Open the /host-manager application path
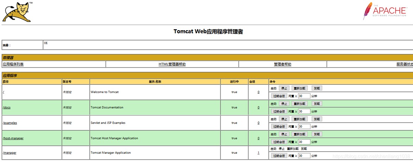This screenshot has width=413, height=162. [13, 138]
